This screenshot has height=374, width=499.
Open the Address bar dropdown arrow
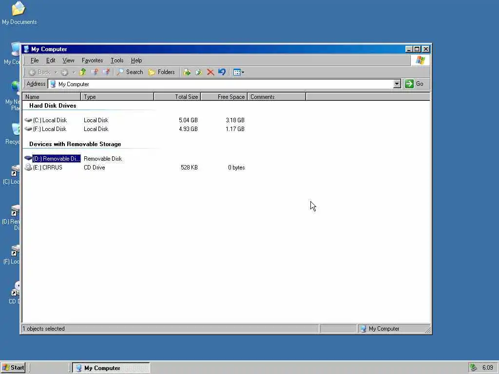click(397, 84)
